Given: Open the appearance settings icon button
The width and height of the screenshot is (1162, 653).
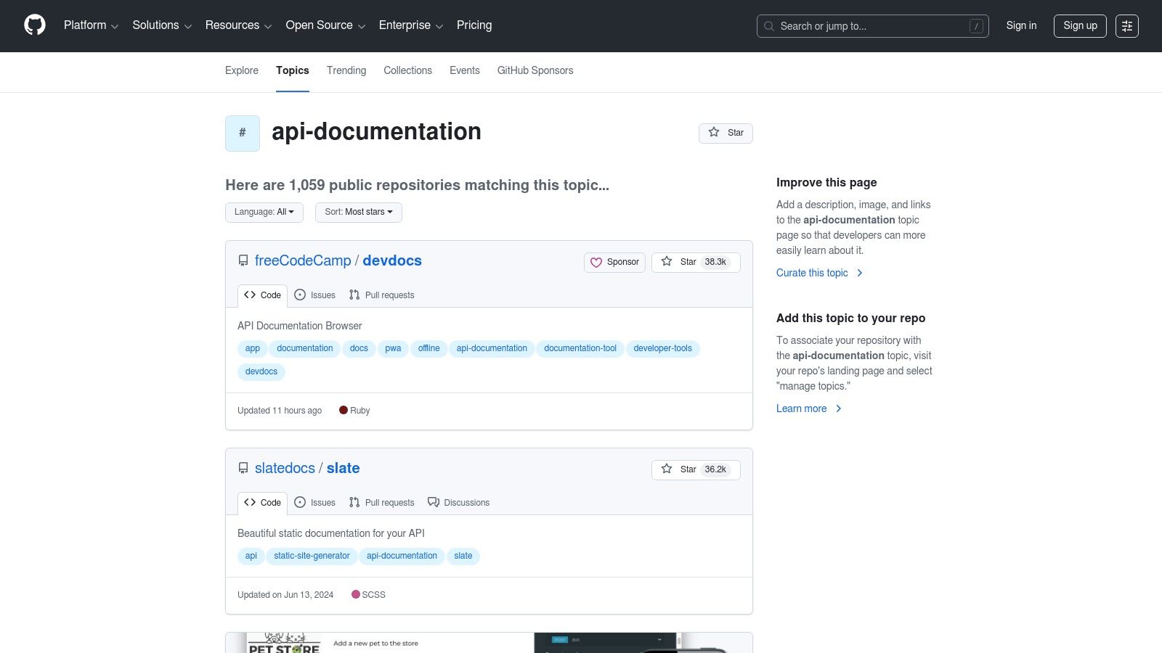Looking at the screenshot, I should tap(1126, 26).
